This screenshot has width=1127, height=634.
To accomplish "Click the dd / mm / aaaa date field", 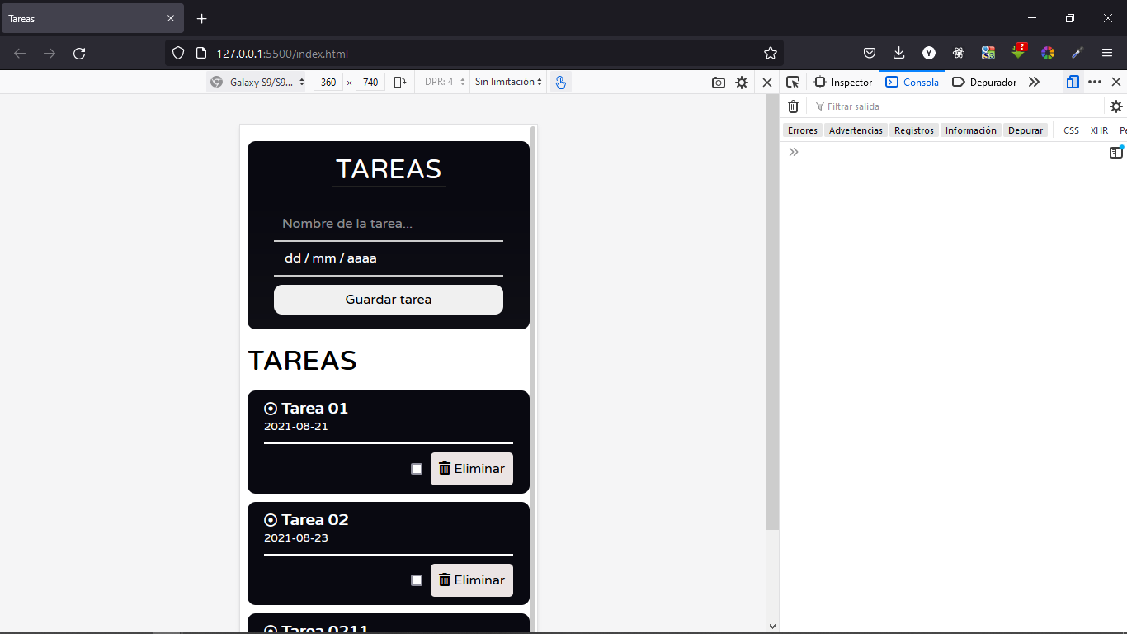I will [x=389, y=258].
